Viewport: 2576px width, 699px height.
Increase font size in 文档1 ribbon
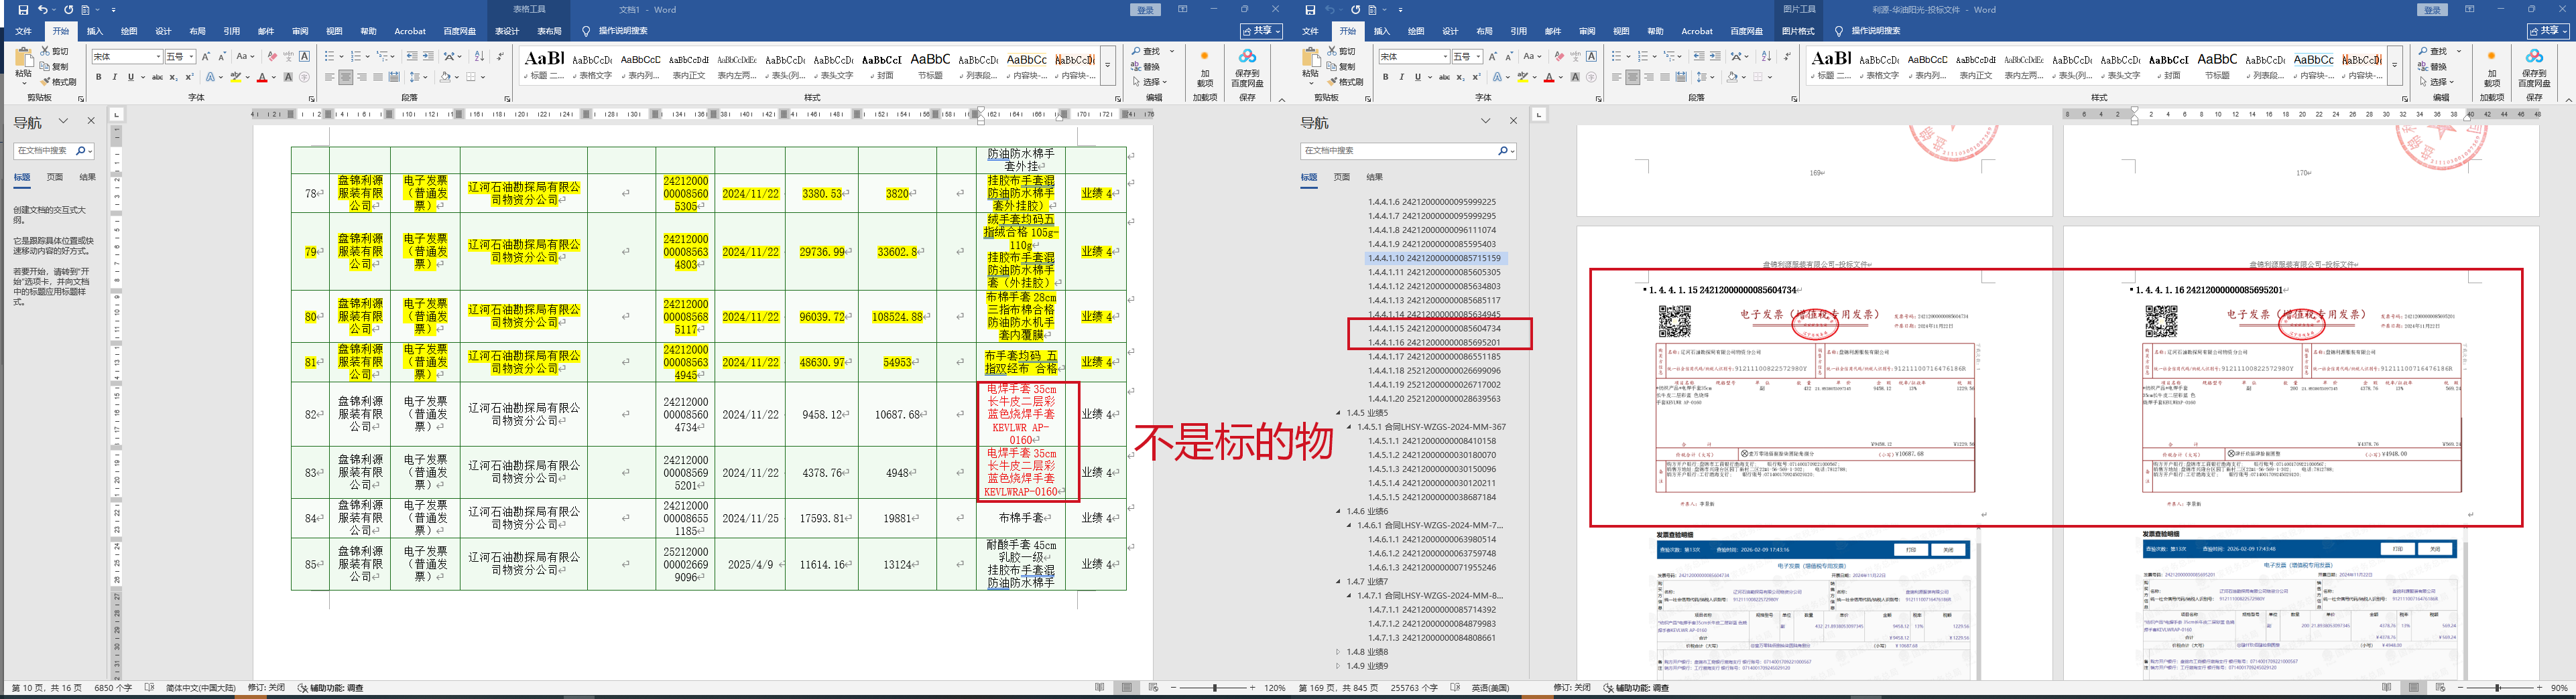click(x=206, y=57)
